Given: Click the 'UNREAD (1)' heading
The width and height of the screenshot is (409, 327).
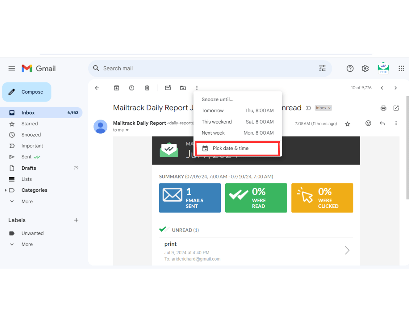Looking at the screenshot, I should pyautogui.click(x=185, y=230).
